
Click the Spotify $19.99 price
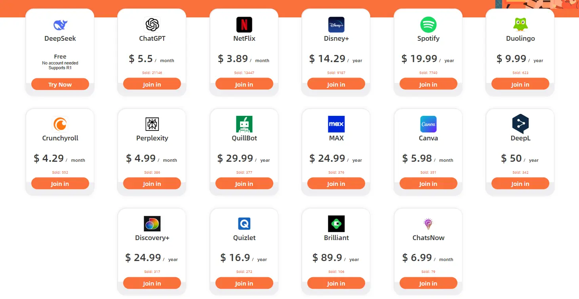click(x=419, y=59)
